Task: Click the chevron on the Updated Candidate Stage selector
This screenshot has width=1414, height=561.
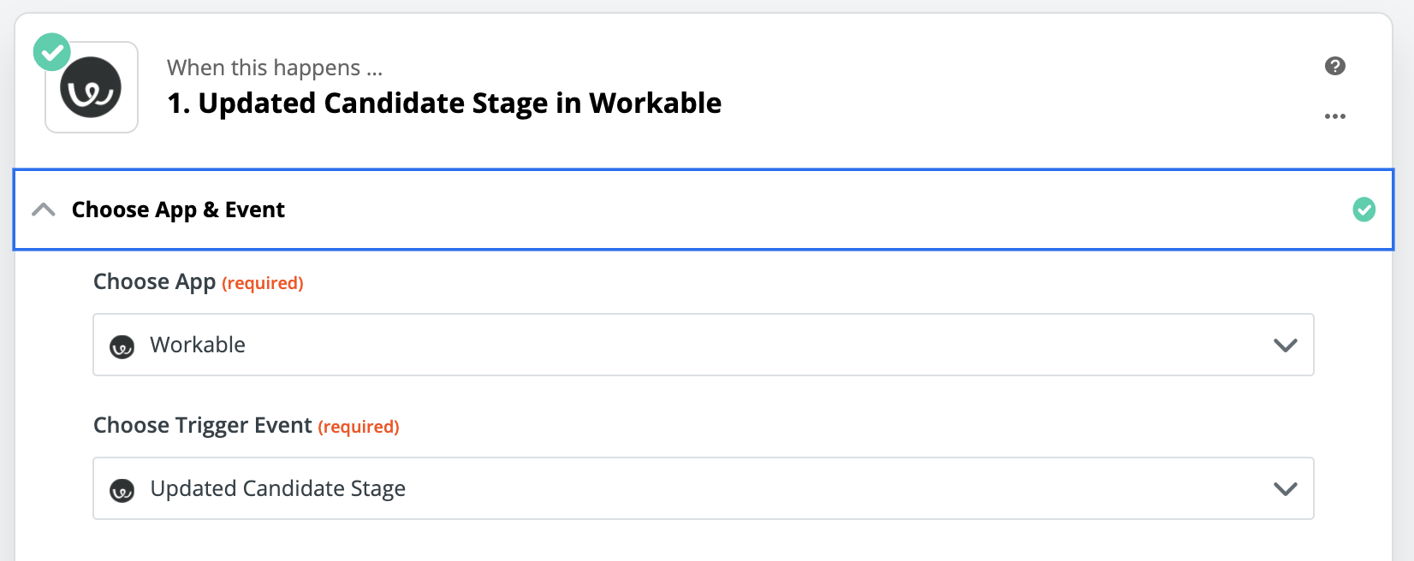Action: point(1284,489)
